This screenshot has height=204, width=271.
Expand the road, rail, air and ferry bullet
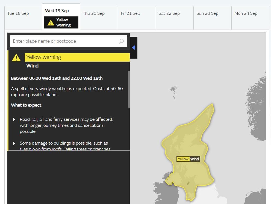click(14, 120)
